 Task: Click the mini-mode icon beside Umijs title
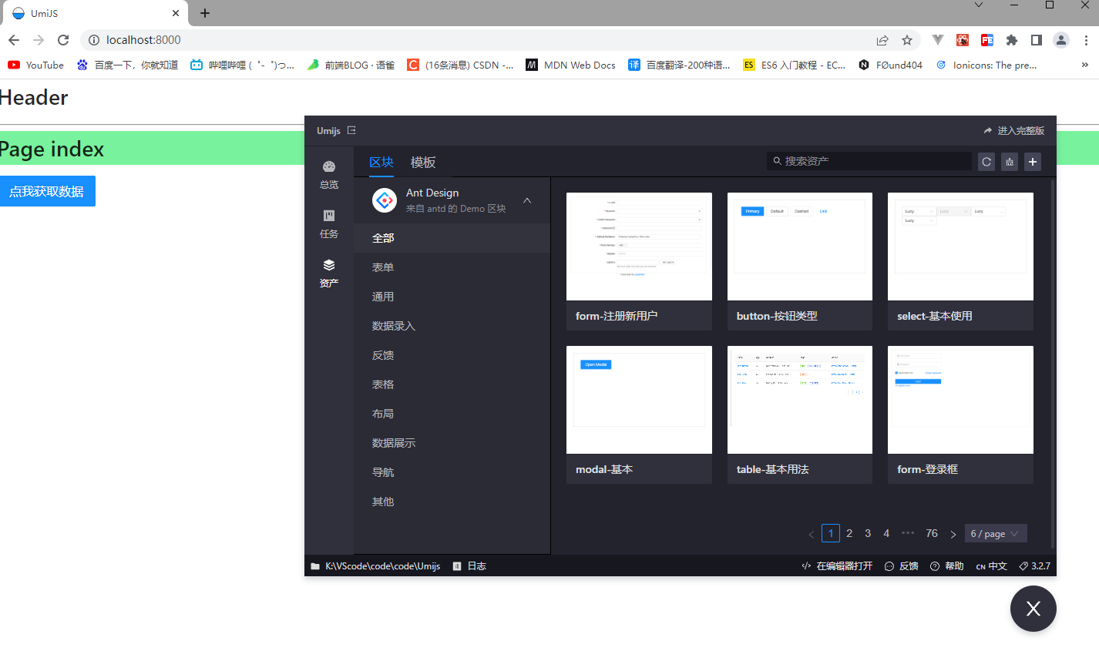pyautogui.click(x=351, y=130)
